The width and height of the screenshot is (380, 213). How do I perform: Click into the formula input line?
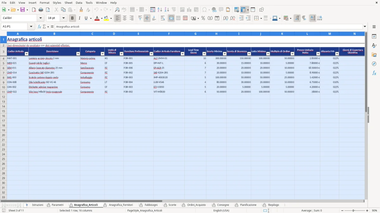point(208,27)
